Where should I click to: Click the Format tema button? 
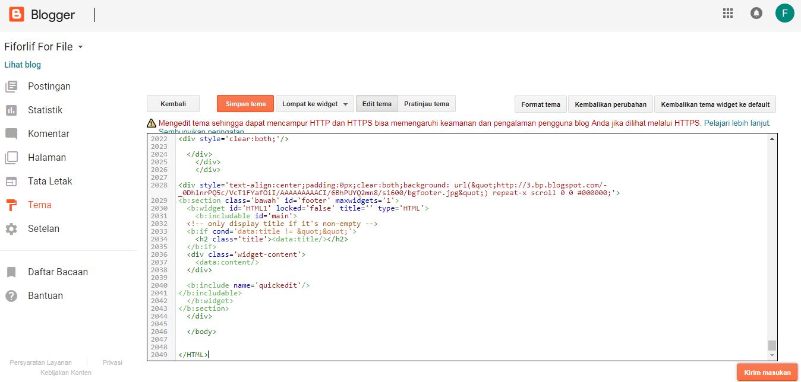point(541,104)
